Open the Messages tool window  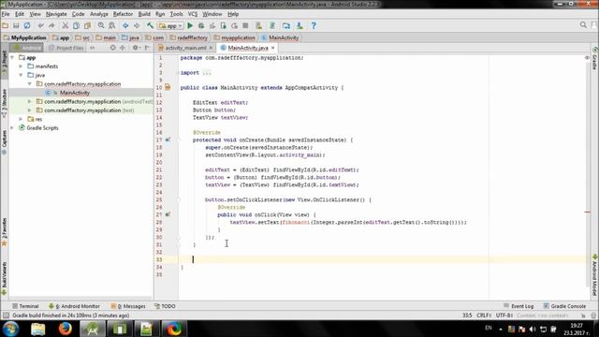coord(128,306)
